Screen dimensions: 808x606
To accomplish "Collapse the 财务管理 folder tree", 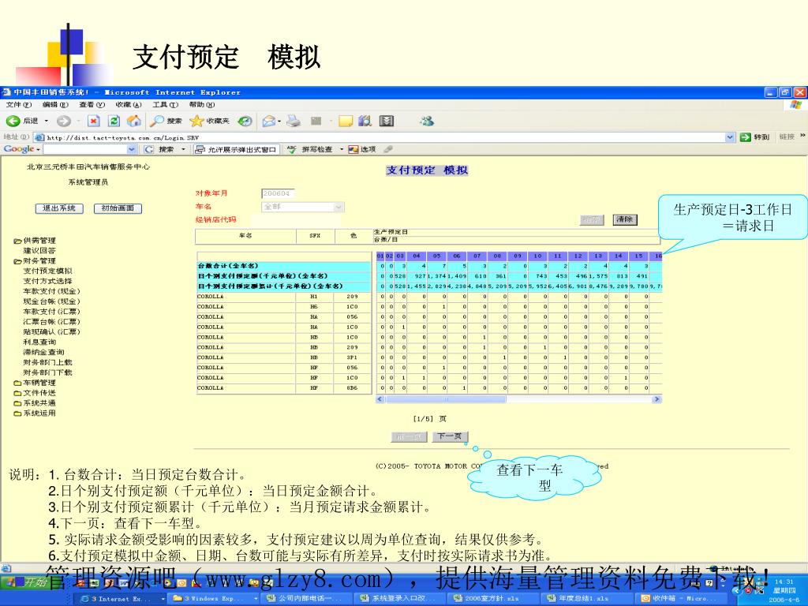I will click(17, 261).
